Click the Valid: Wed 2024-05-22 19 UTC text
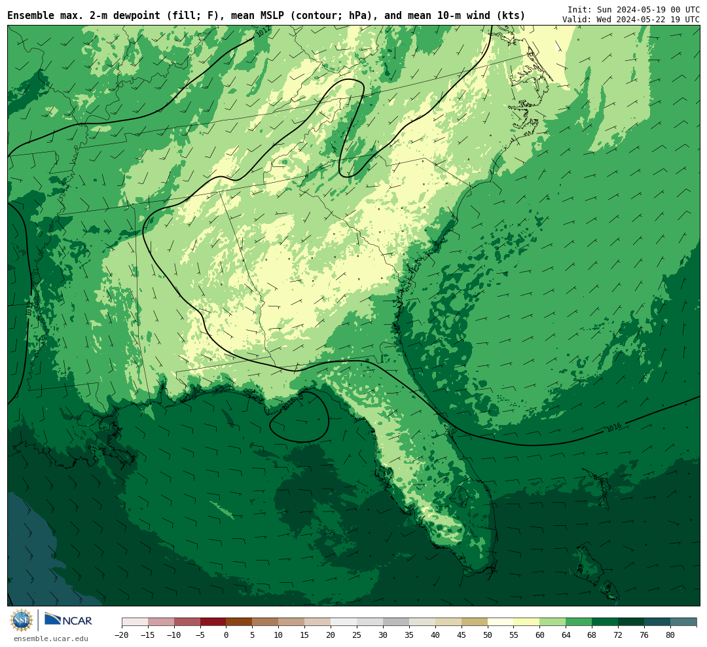Viewport: 707px width, 647px height. (631, 20)
